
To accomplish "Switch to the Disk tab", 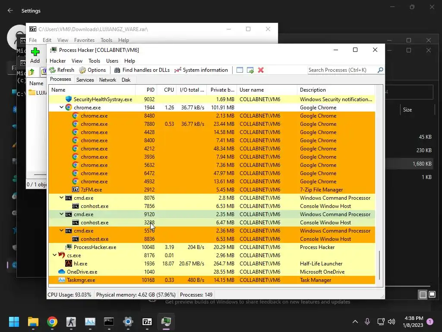I will point(126,80).
